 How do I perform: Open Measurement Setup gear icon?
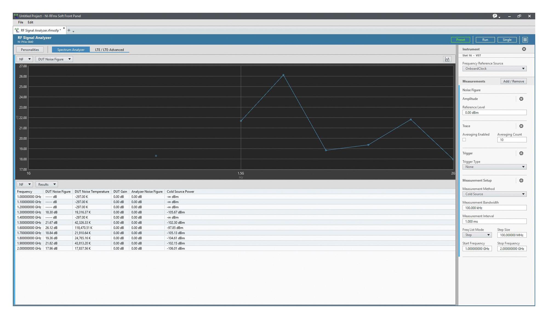[522, 181]
